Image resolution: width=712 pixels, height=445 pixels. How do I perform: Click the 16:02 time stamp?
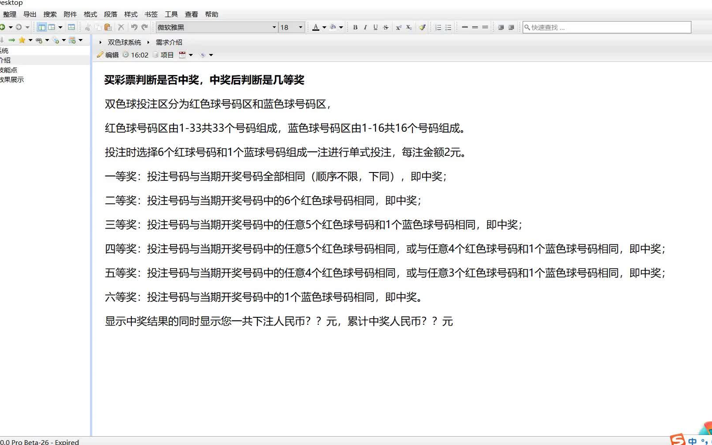click(x=140, y=55)
